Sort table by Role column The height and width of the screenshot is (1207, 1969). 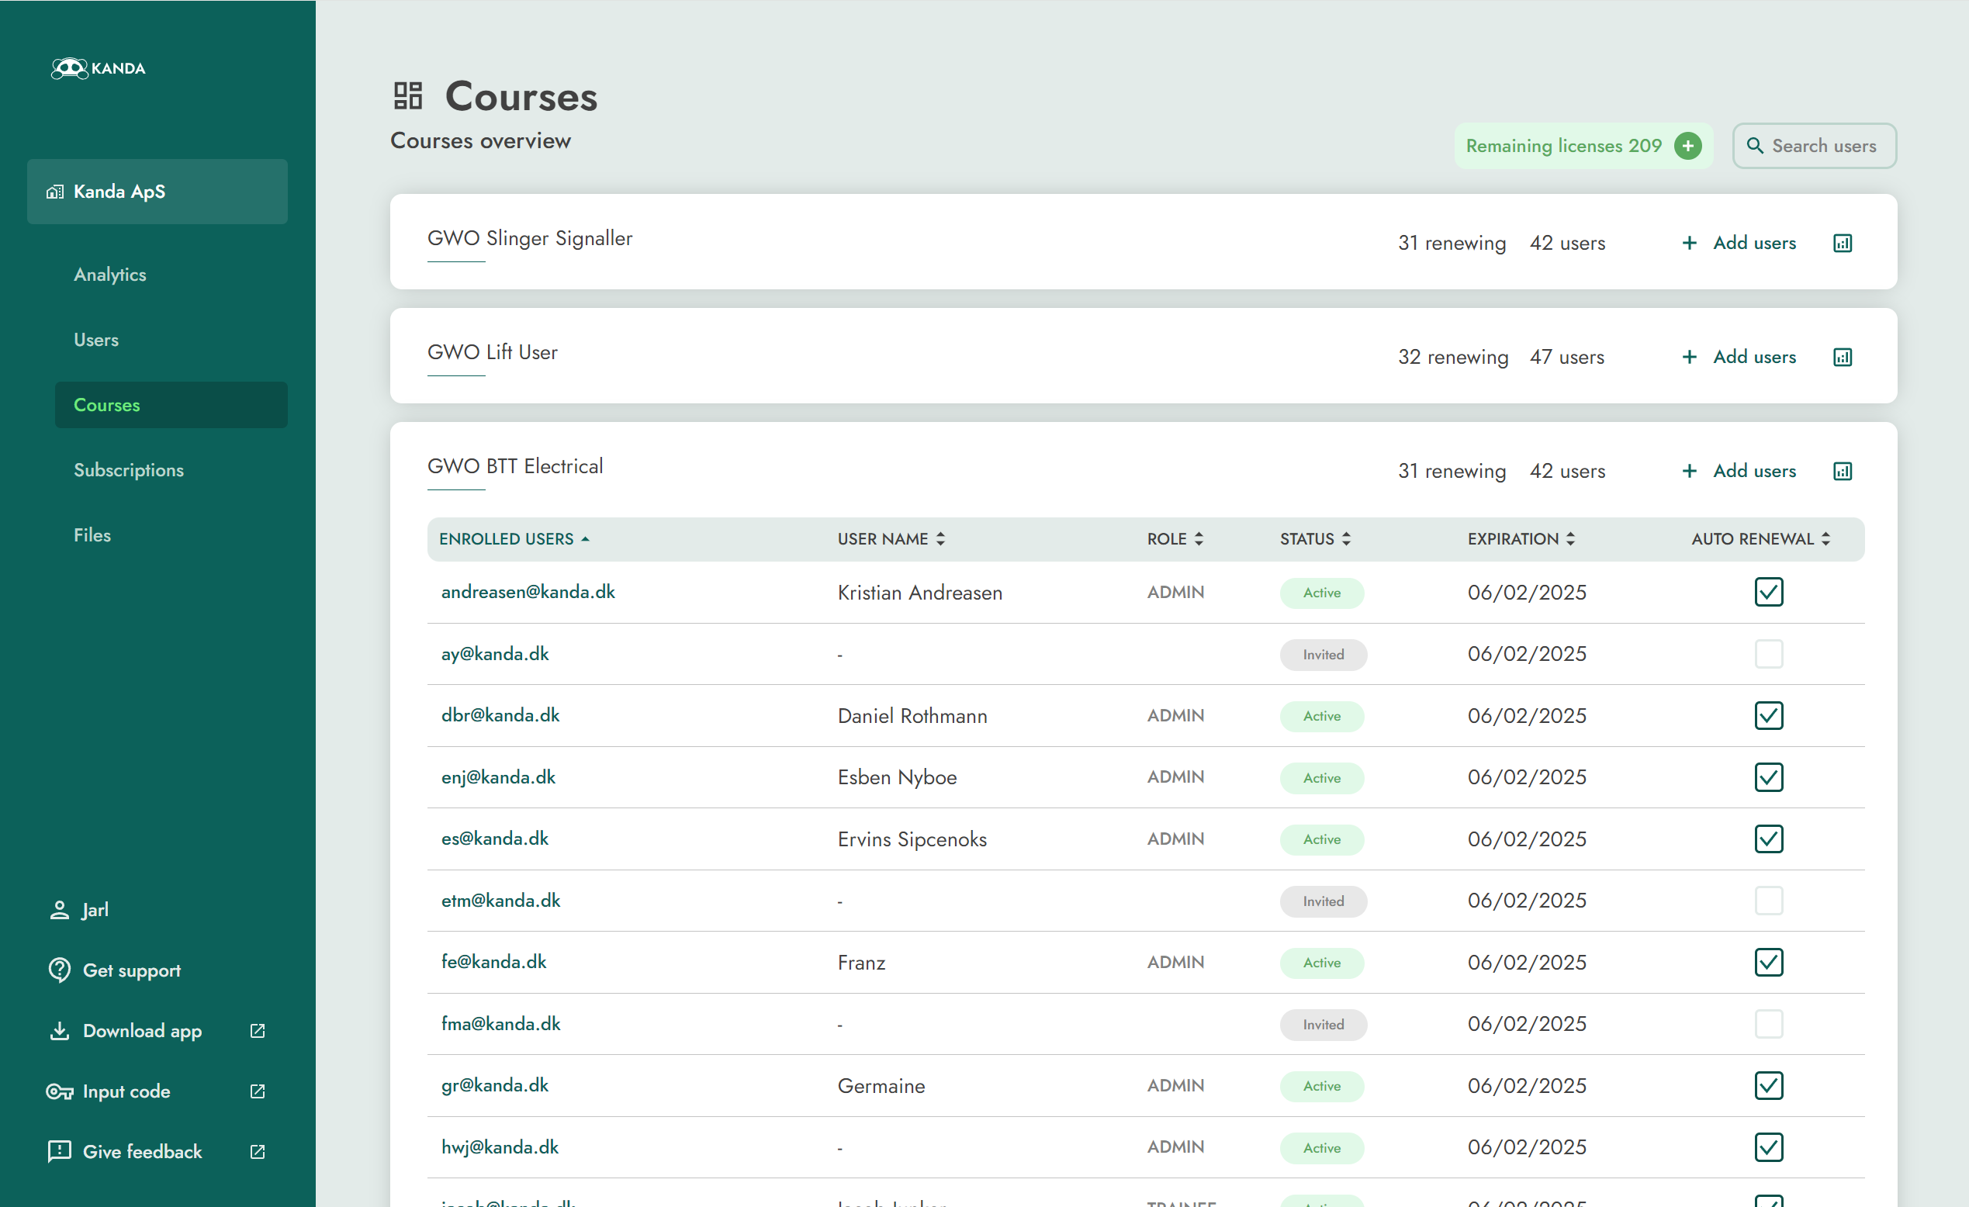(1175, 539)
